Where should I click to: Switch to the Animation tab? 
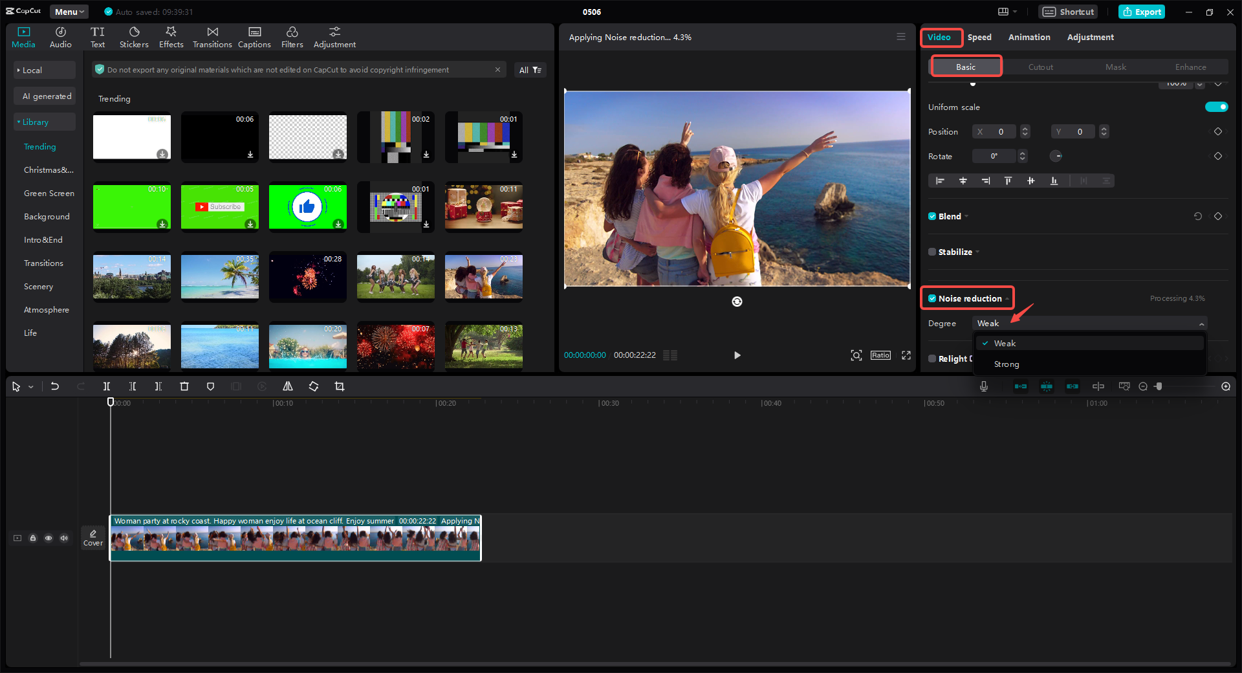tap(1029, 37)
